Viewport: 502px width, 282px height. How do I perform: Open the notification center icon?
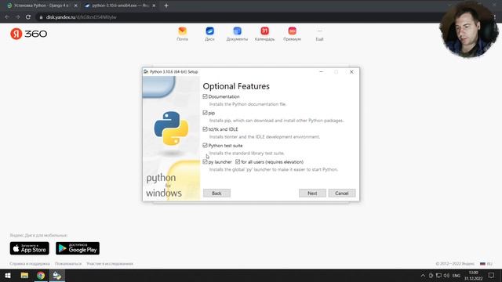[x=492, y=276]
